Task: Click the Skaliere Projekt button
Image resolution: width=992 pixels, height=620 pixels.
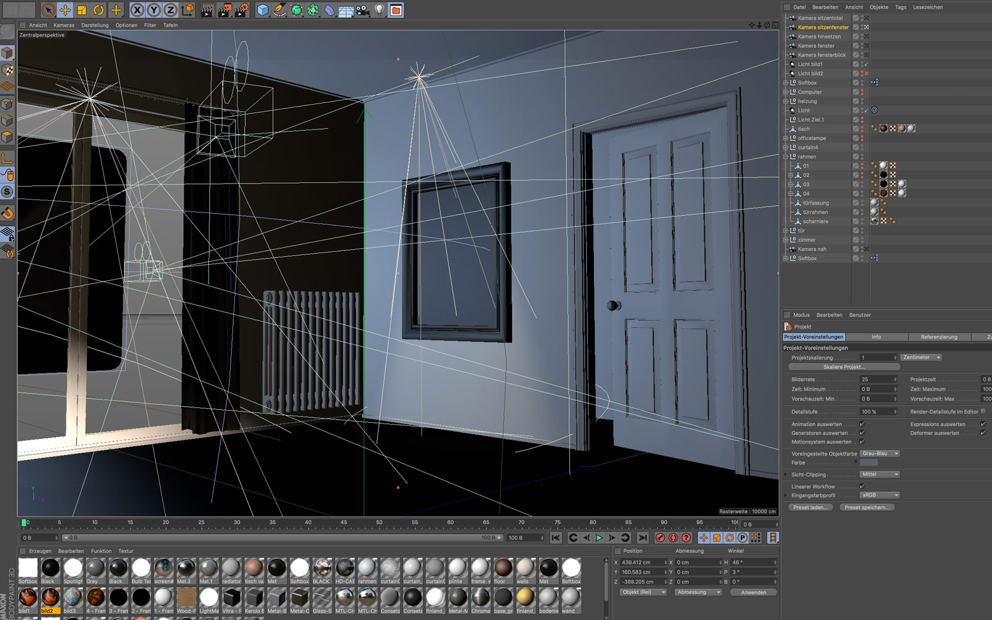Action: [844, 367]
